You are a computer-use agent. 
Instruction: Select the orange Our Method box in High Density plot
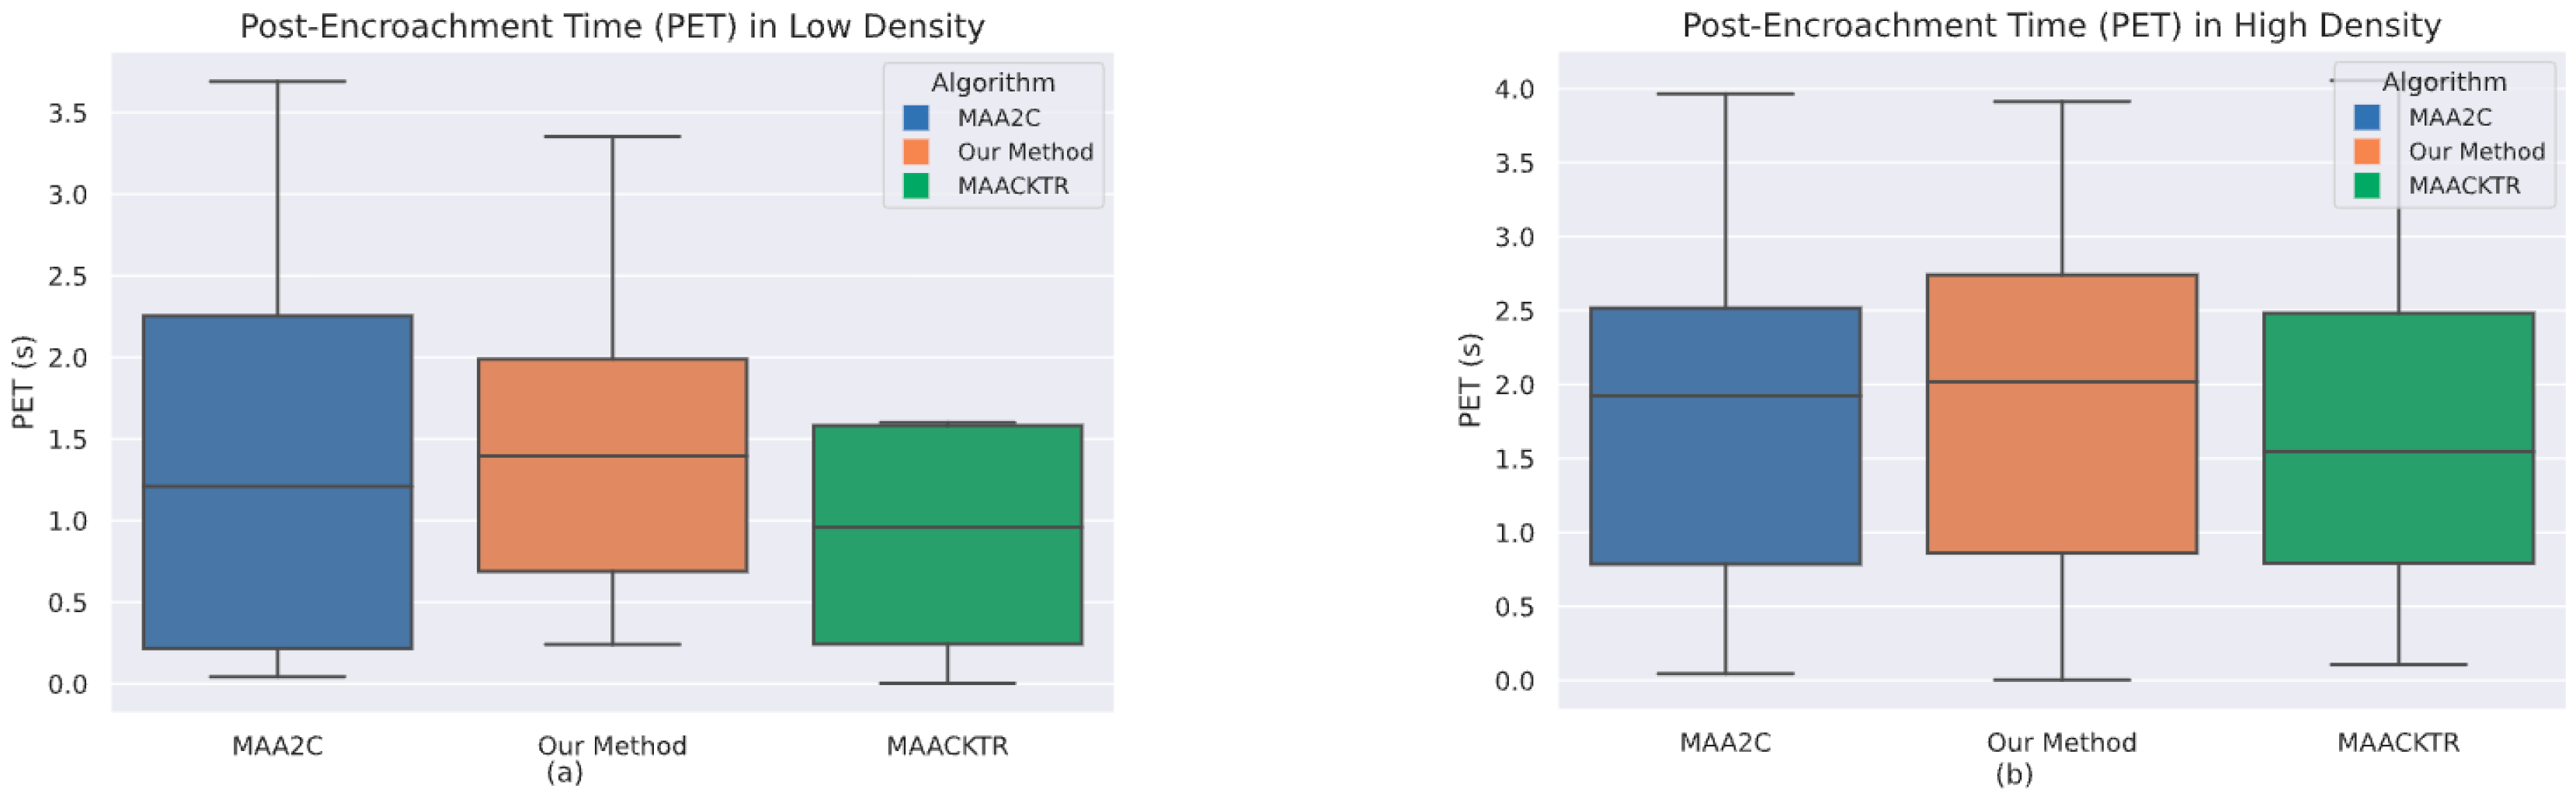(2061, 469)
